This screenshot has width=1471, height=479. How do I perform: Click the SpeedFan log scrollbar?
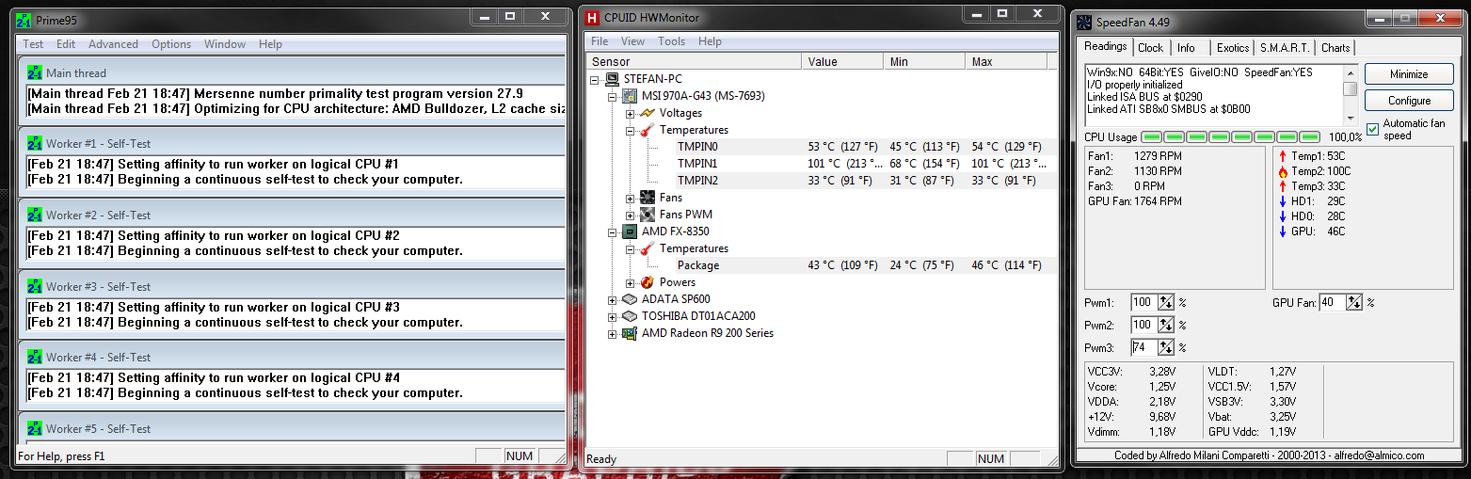1351,93
